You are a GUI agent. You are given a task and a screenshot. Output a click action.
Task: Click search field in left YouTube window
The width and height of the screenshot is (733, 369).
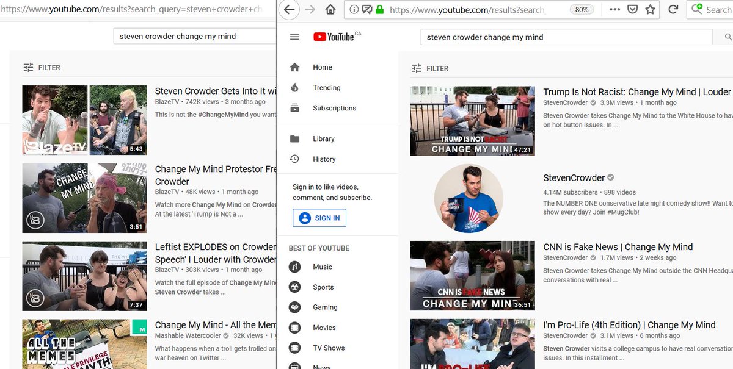pyautogui.click(x=195, y=36)
